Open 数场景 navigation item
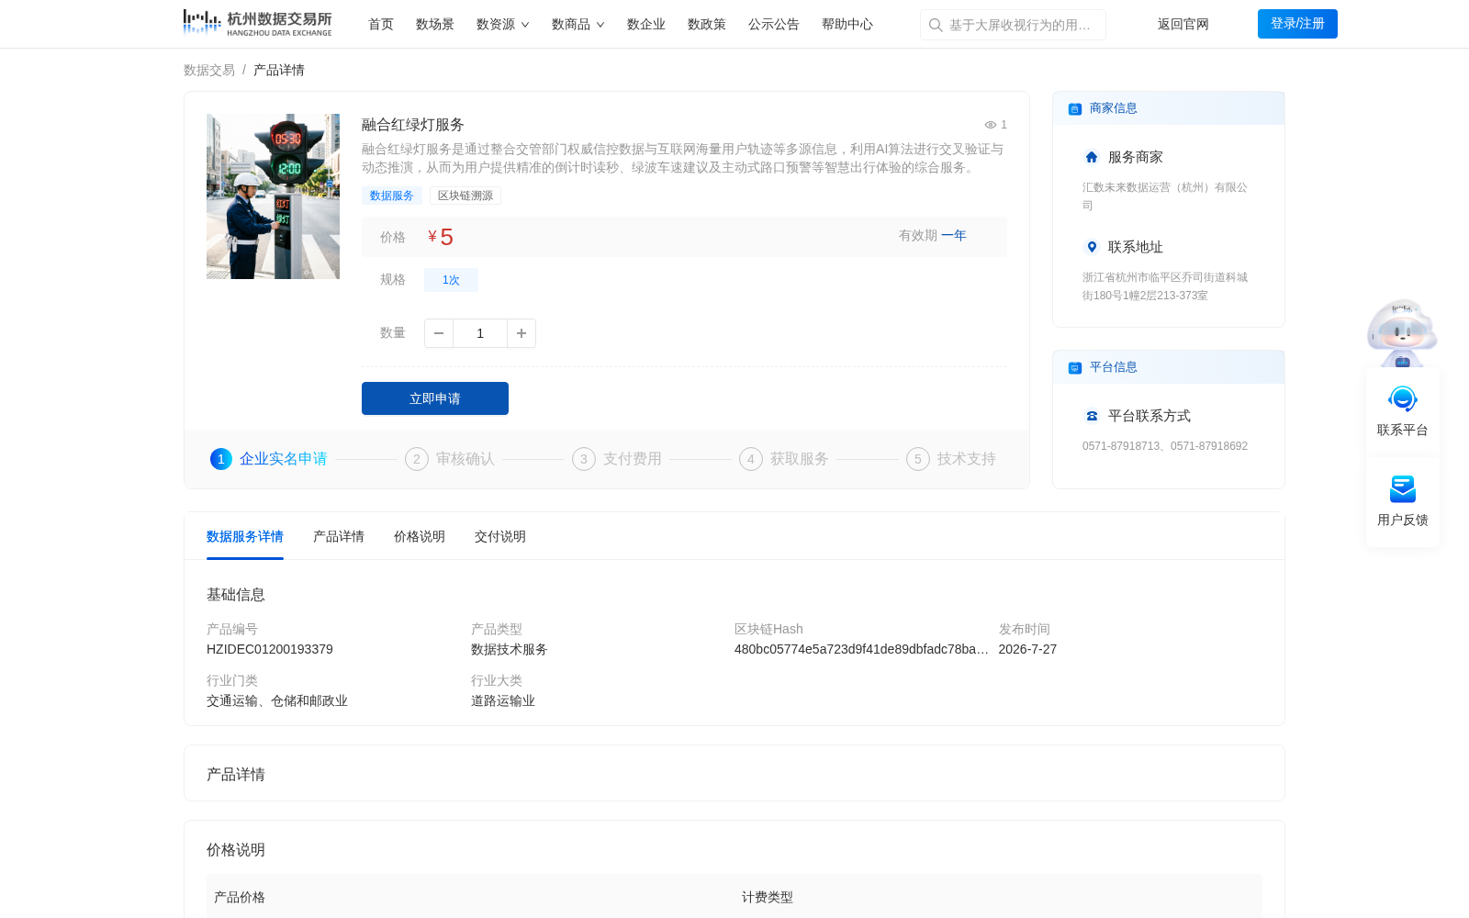The image size is (1469, 918). (x=435, y=25)
